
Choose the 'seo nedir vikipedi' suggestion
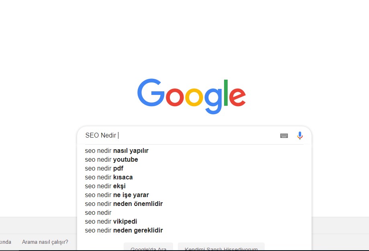click(x=111, y=222)
